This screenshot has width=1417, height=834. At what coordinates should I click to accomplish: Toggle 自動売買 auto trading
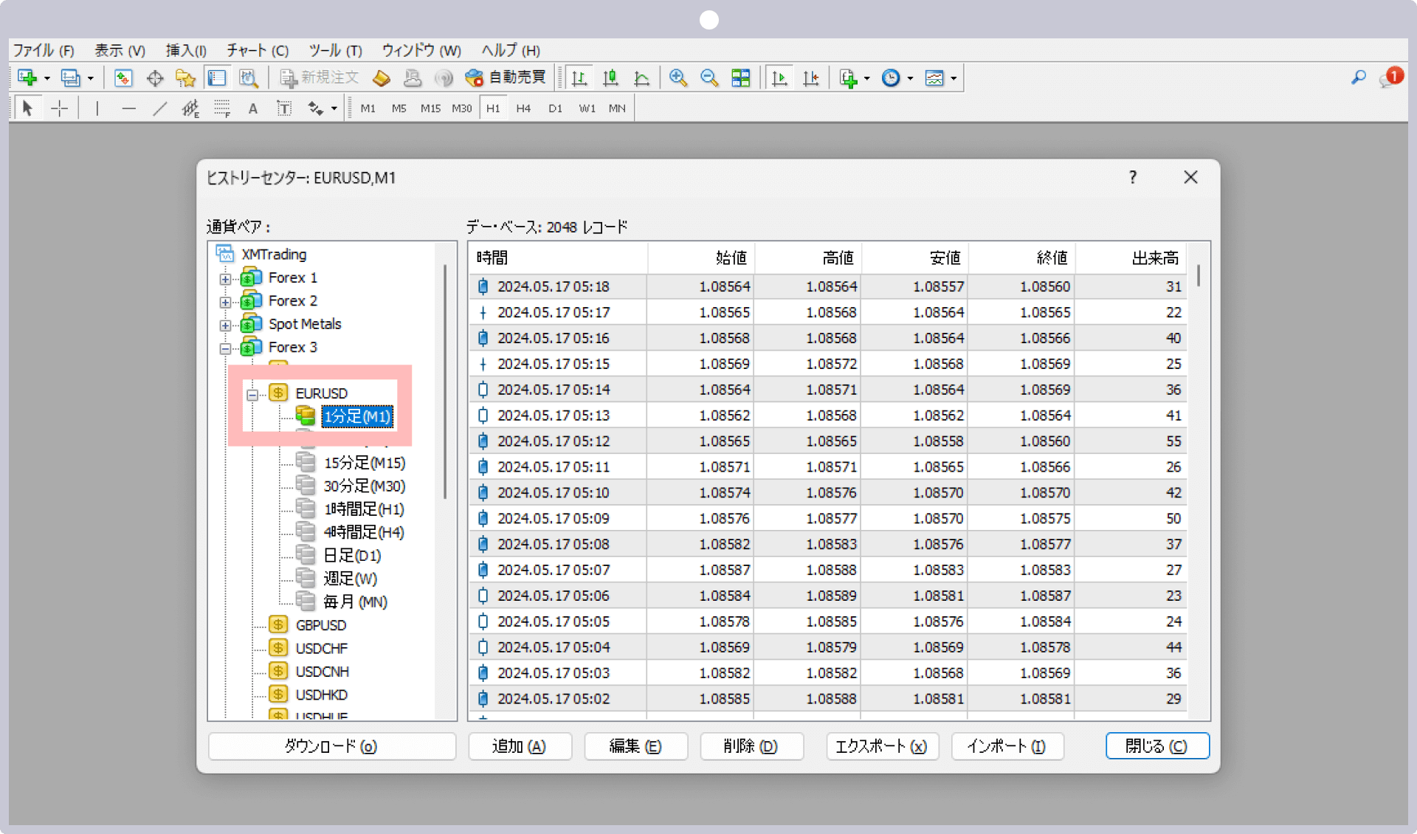(506, 77)
